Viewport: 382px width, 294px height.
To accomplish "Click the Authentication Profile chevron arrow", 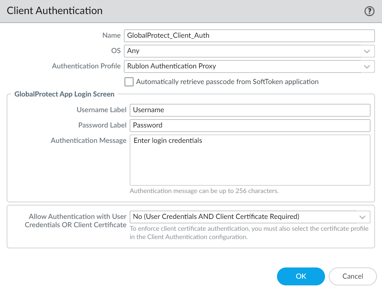I will click(x=367, y=66).
